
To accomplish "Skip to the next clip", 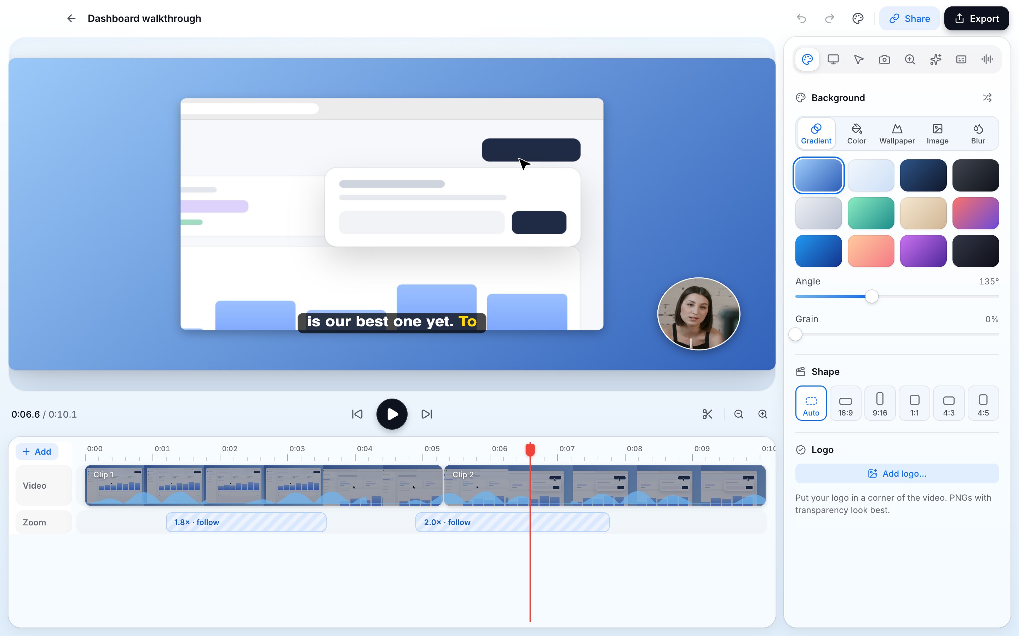I will click(x=427, y=414).
